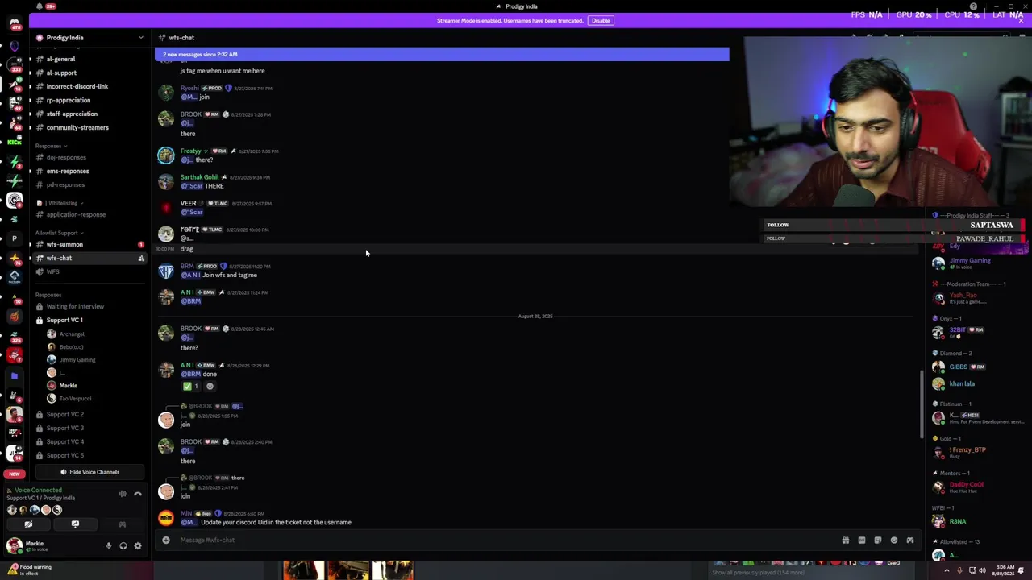Click the chat scrollbar thumb
Viewport: 1032px width, 580px height.
point(922,405)
